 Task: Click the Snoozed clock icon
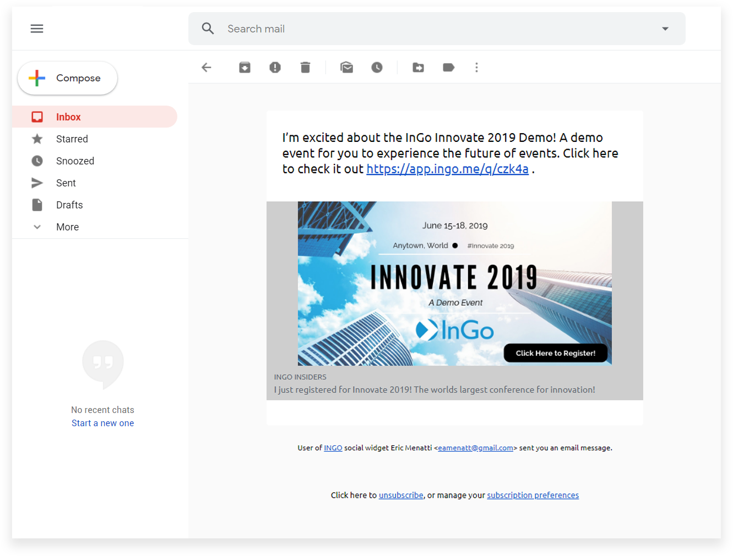[x=37, y=161]
